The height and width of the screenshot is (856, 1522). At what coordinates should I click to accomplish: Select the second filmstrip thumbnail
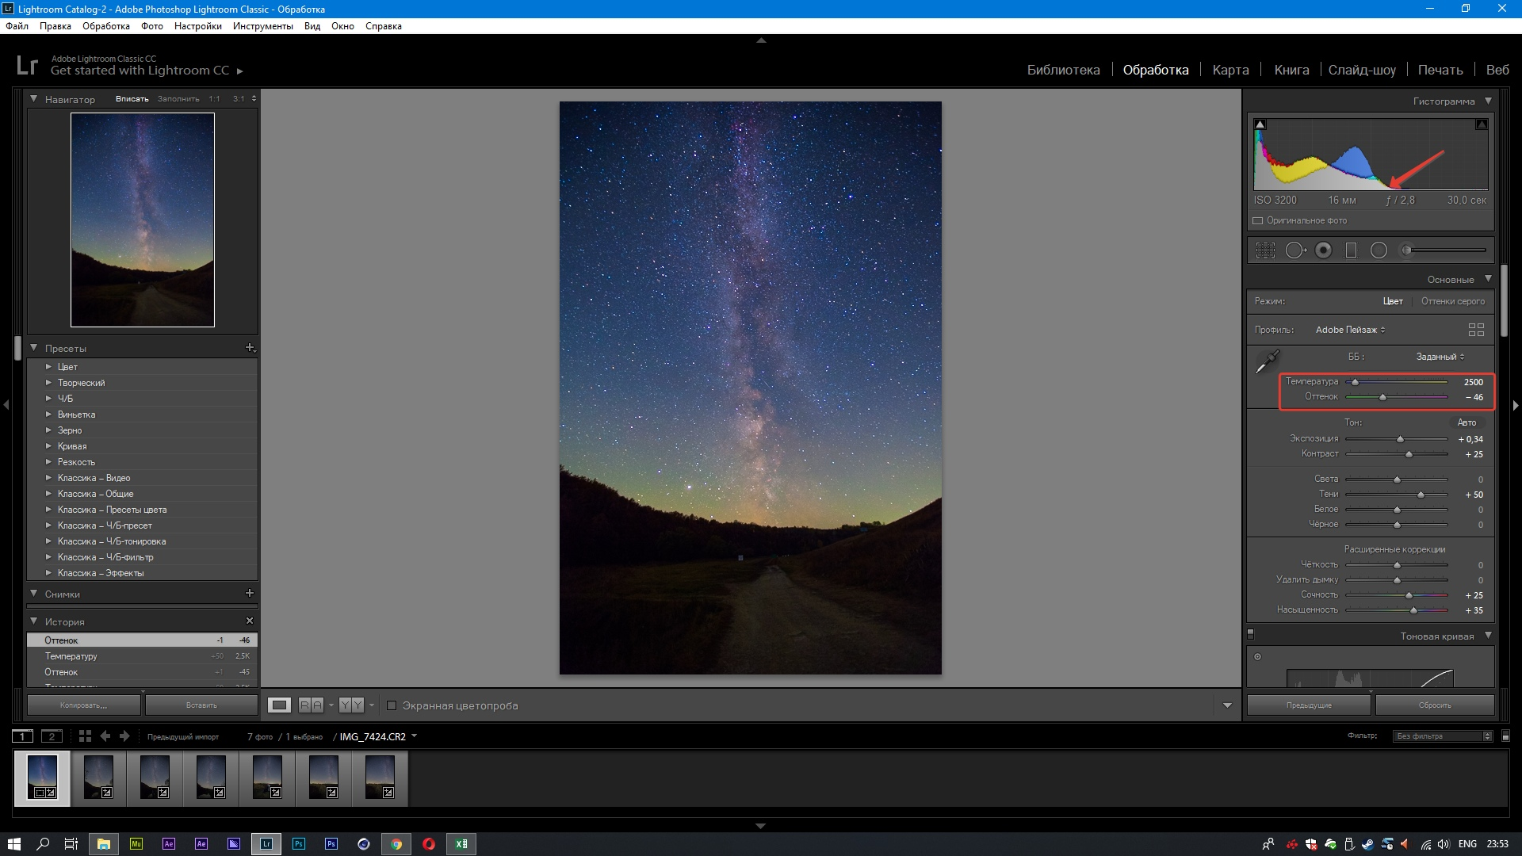tap(99, 778)
